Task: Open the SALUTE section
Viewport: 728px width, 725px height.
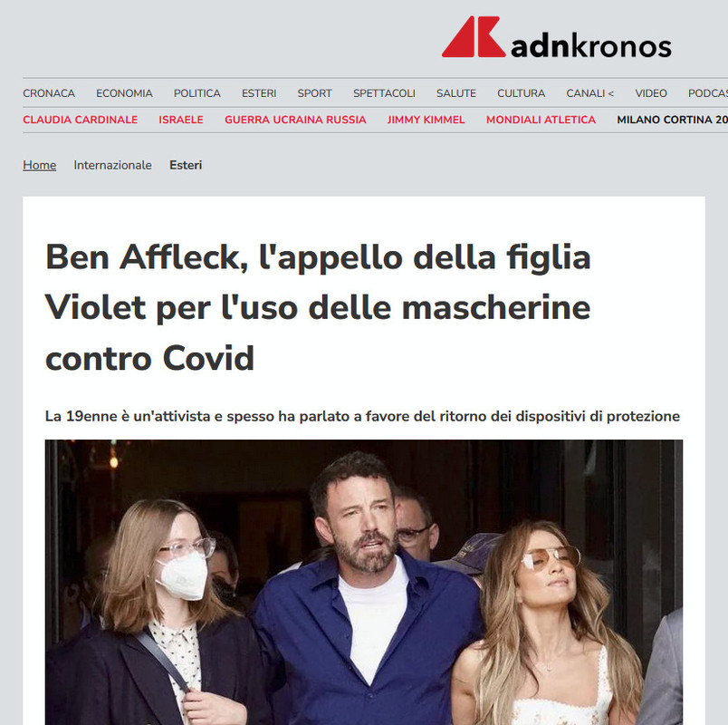Action: pos(456,93)
